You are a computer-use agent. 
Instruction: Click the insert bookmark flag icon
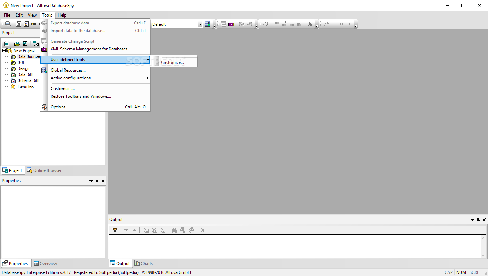pos(277,24)
